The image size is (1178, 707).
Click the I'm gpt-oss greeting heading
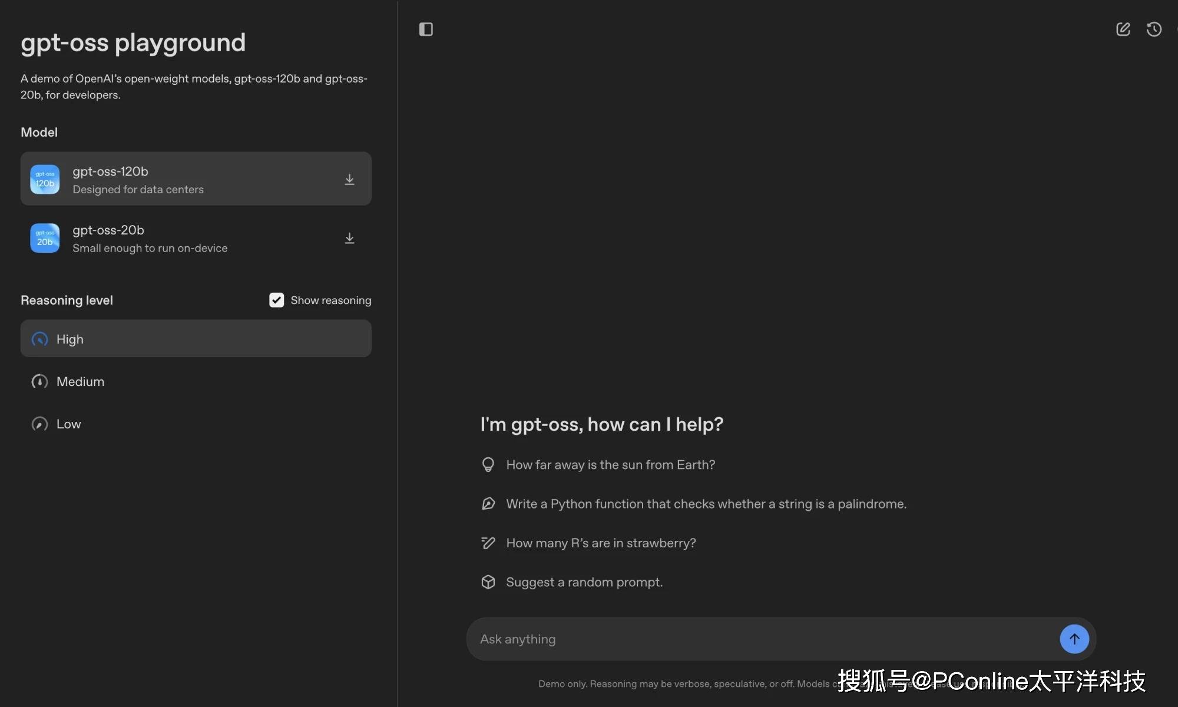coord(601,424)
